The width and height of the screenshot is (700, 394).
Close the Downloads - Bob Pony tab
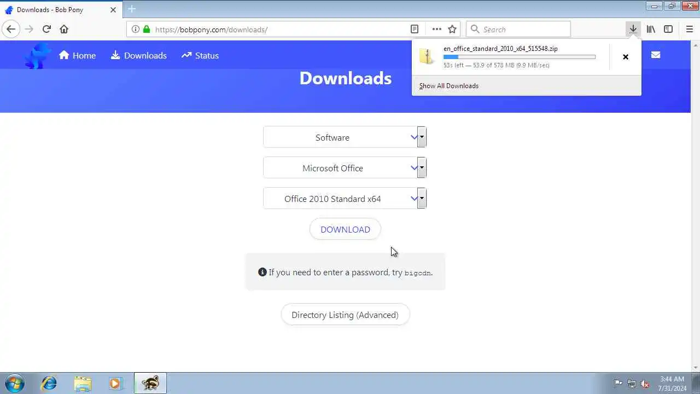(113, 10)
